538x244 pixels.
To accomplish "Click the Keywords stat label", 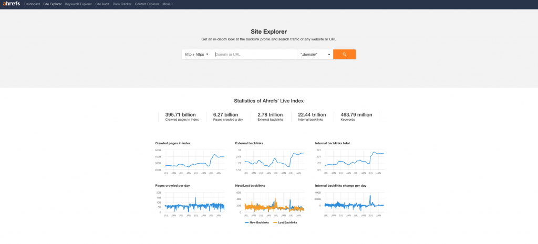I will (x=348, y=120).
